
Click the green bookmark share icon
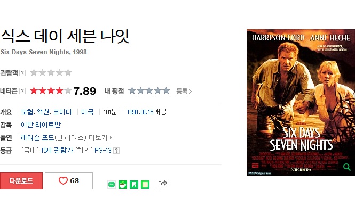click(x=134, y=185)
